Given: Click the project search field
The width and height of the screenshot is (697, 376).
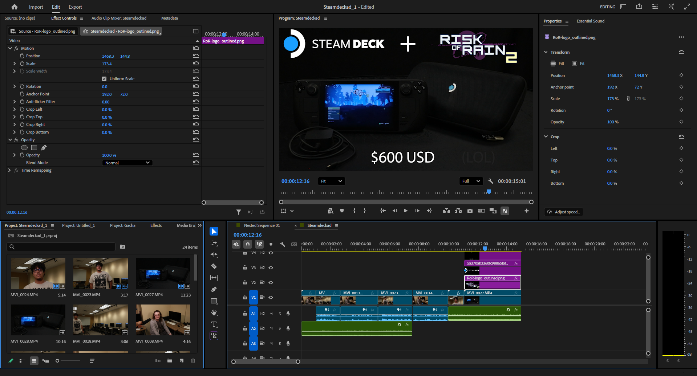Looking at the screenshot, I should tap(61, 247).
